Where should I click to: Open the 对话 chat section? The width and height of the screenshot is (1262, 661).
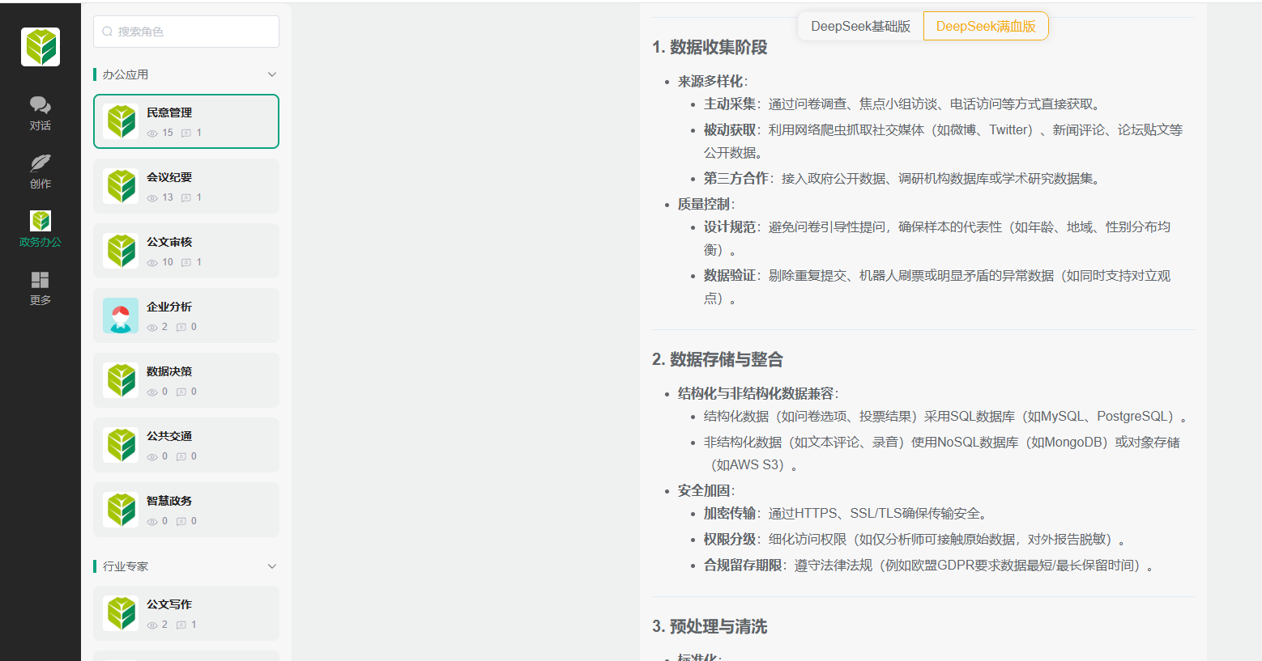[41, 113]
